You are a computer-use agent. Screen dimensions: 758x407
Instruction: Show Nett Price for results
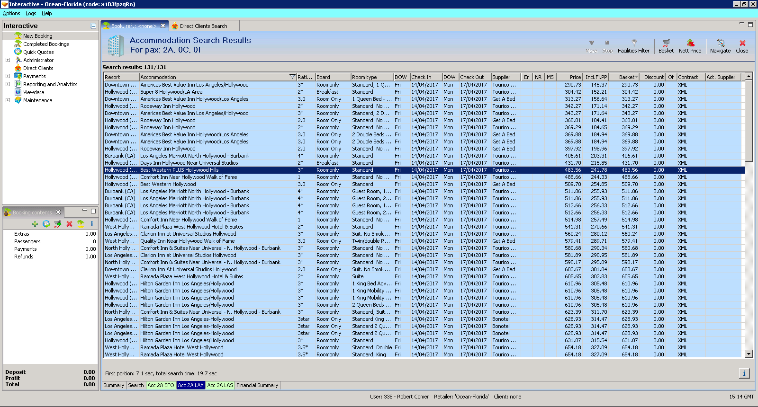[x=690, y=45]
